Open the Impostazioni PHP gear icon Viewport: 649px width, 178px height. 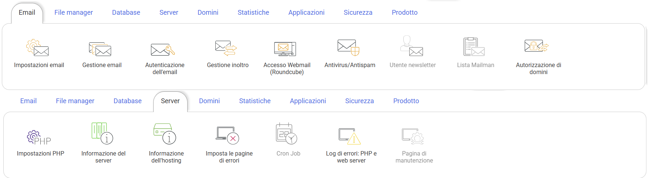pyautogui.click(x=39, y=137)
